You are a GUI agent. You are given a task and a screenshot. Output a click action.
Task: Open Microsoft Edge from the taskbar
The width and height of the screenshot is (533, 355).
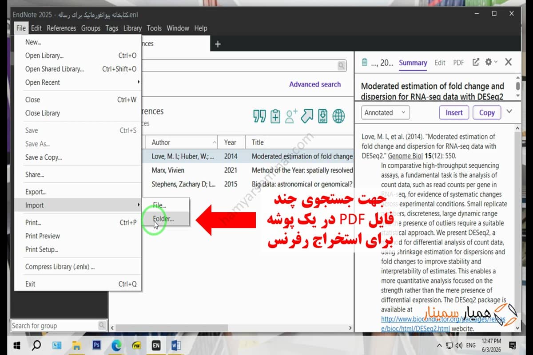pos(117,345)
